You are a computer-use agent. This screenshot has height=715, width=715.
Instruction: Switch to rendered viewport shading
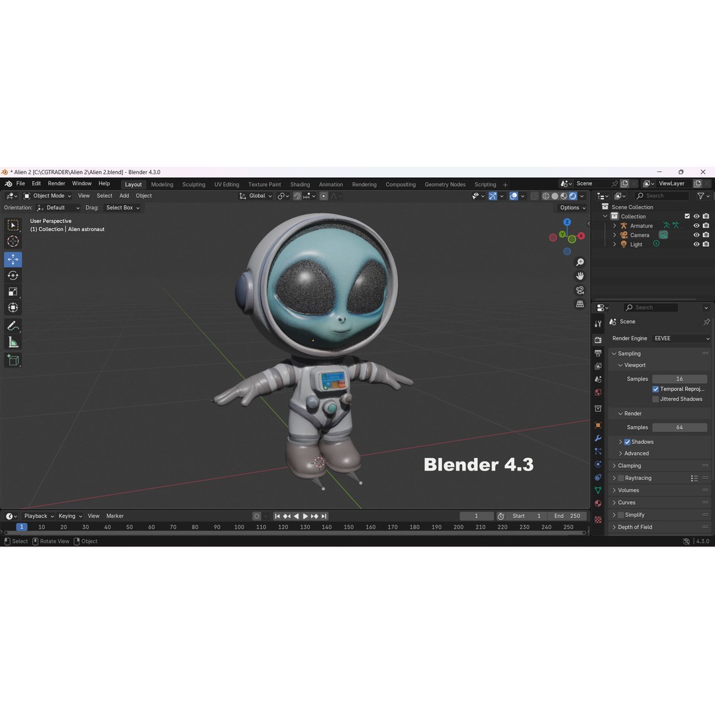(x=573, y=196)
